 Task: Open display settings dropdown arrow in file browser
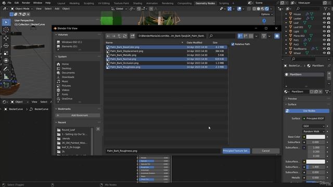click(257, 36)
